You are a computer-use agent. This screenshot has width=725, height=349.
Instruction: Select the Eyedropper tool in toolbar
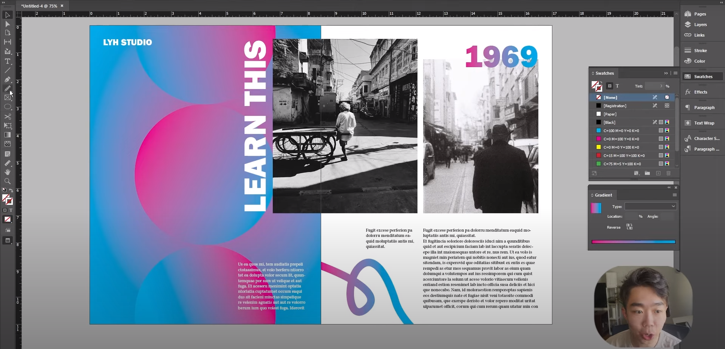[7, 163]
